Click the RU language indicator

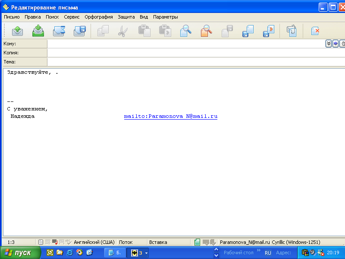[x=268, y=253]
